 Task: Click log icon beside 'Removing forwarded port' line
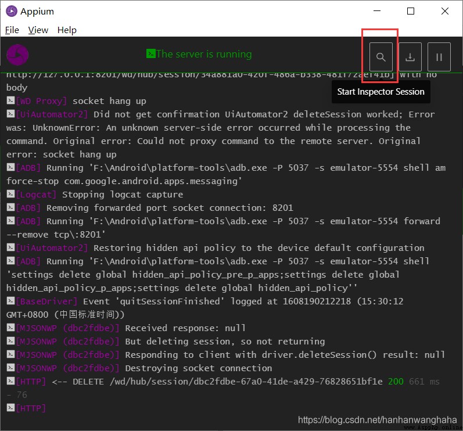pyautogui.click(x=10, y=207)
